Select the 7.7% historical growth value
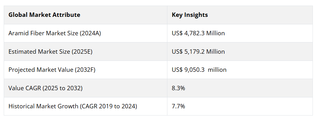This screenshot has height=118, width=316. (x=178, y=106)
